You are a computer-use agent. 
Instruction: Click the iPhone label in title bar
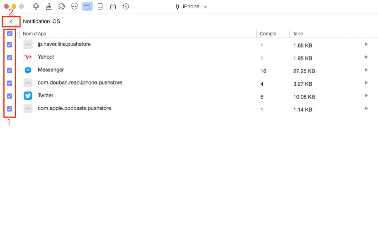pos(191,6)
